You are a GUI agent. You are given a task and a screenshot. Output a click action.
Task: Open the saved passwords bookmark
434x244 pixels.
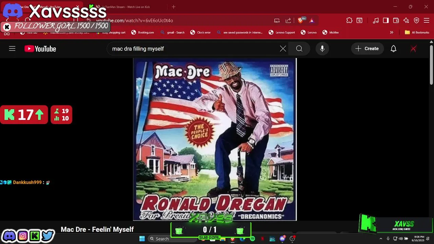(240, 33)
